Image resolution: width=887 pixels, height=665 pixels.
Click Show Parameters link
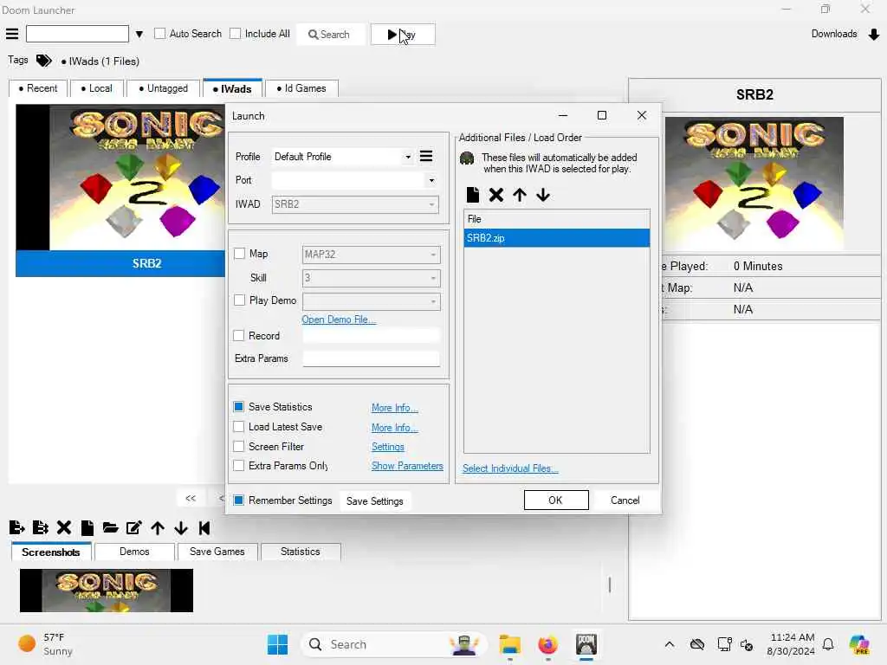407,466
